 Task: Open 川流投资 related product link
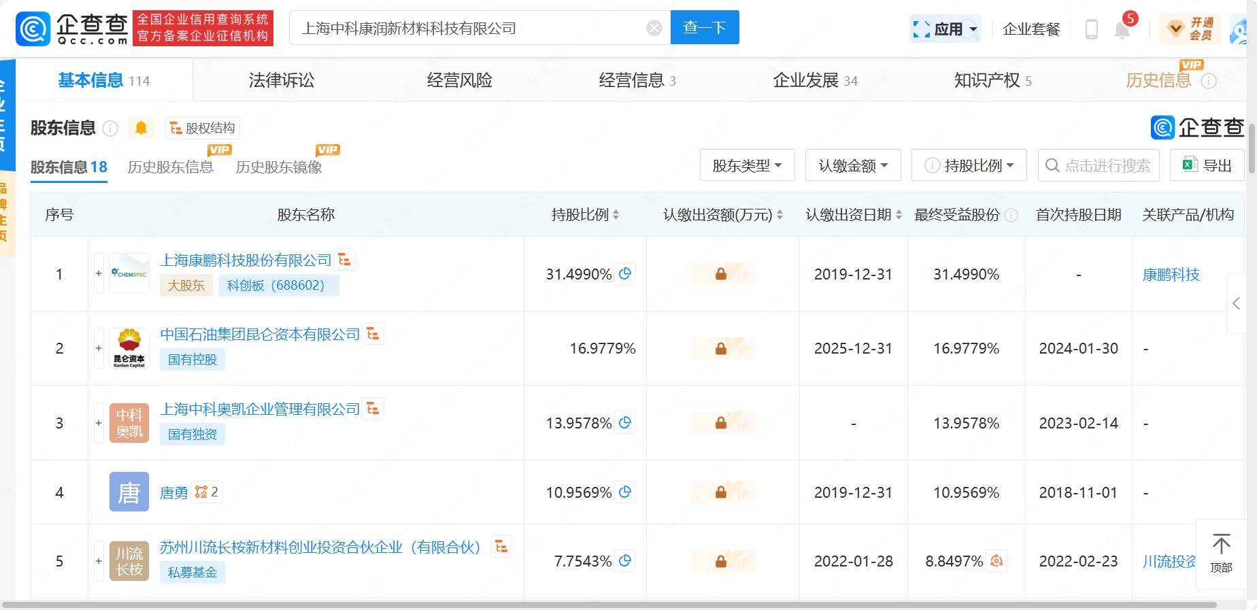point(1169,561)
